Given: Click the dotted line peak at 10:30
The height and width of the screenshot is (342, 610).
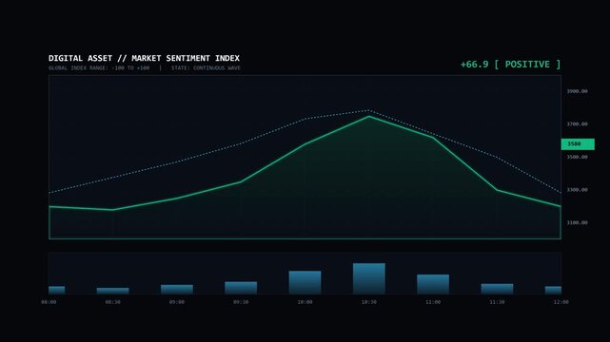Looking at the screenshot, I should pos(369,110).
